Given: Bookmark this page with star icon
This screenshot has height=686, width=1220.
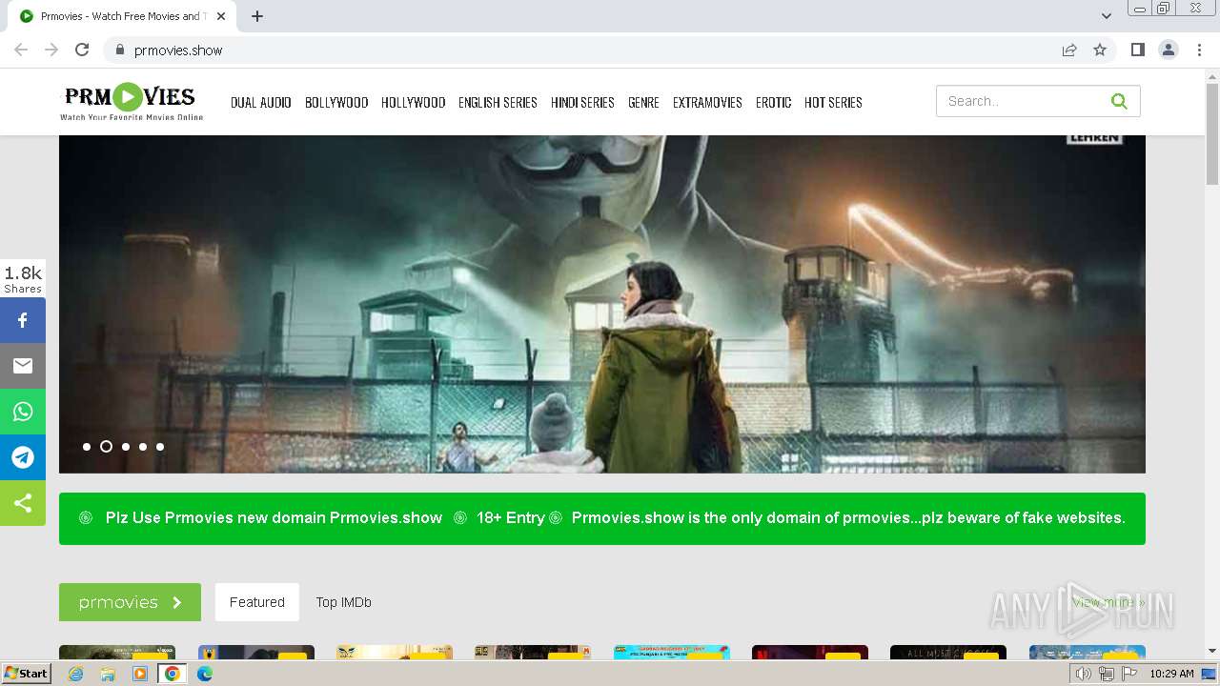Looking at the screenshot, I should 1100,50.
